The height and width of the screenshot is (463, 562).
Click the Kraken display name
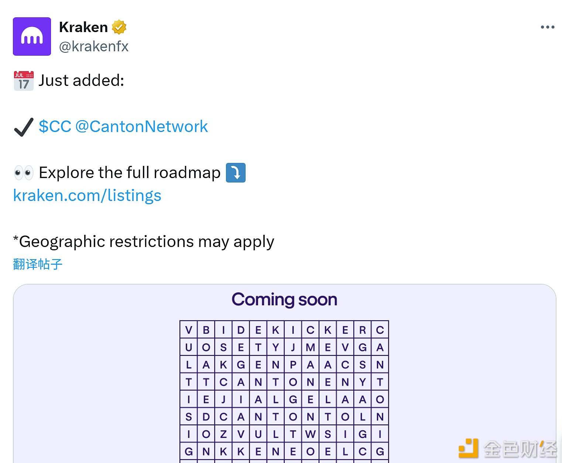[83, 26]
